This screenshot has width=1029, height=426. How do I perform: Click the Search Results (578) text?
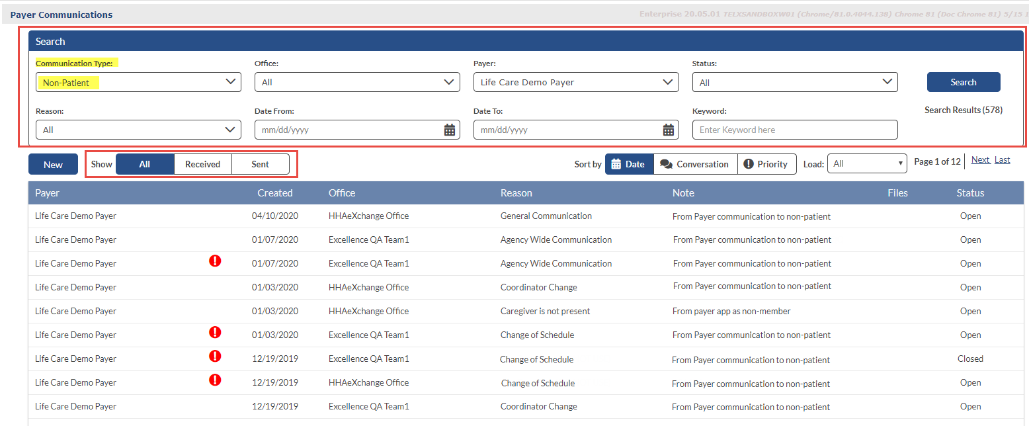(964, 110)
